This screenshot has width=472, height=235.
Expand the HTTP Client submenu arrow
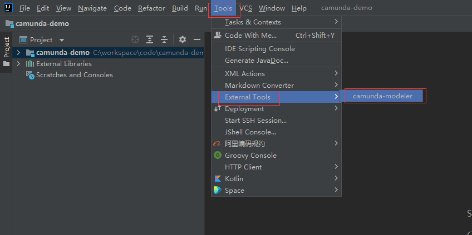[336, 167]
